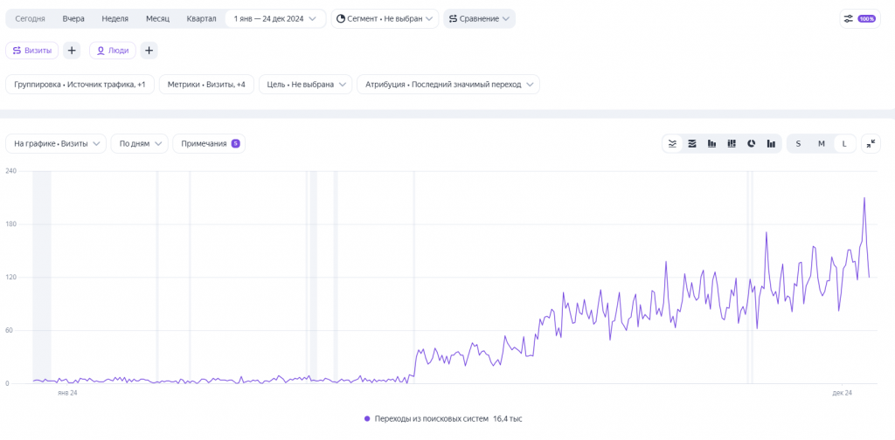Viewport: 895px width, 440px height.
Task: Add a condition next to Визиты
Action: (72, 50)
